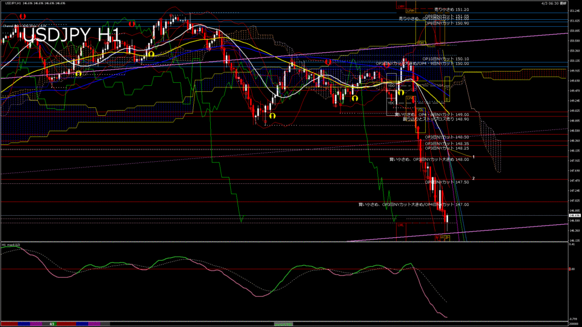582x327 pixels.
Task: Click trendline end marker labeled 1
Action: [x=474, y=156]
